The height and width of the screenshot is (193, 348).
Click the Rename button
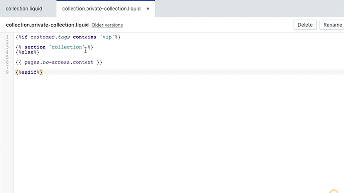click(x=332, y=25)
